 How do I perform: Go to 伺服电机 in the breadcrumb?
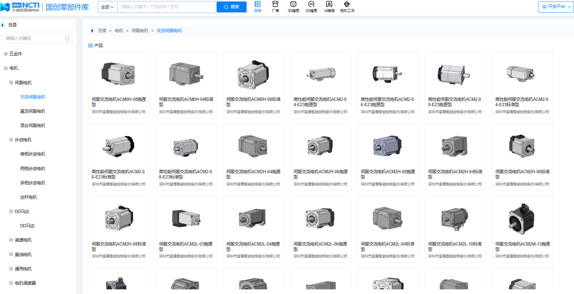click(140, 31)
